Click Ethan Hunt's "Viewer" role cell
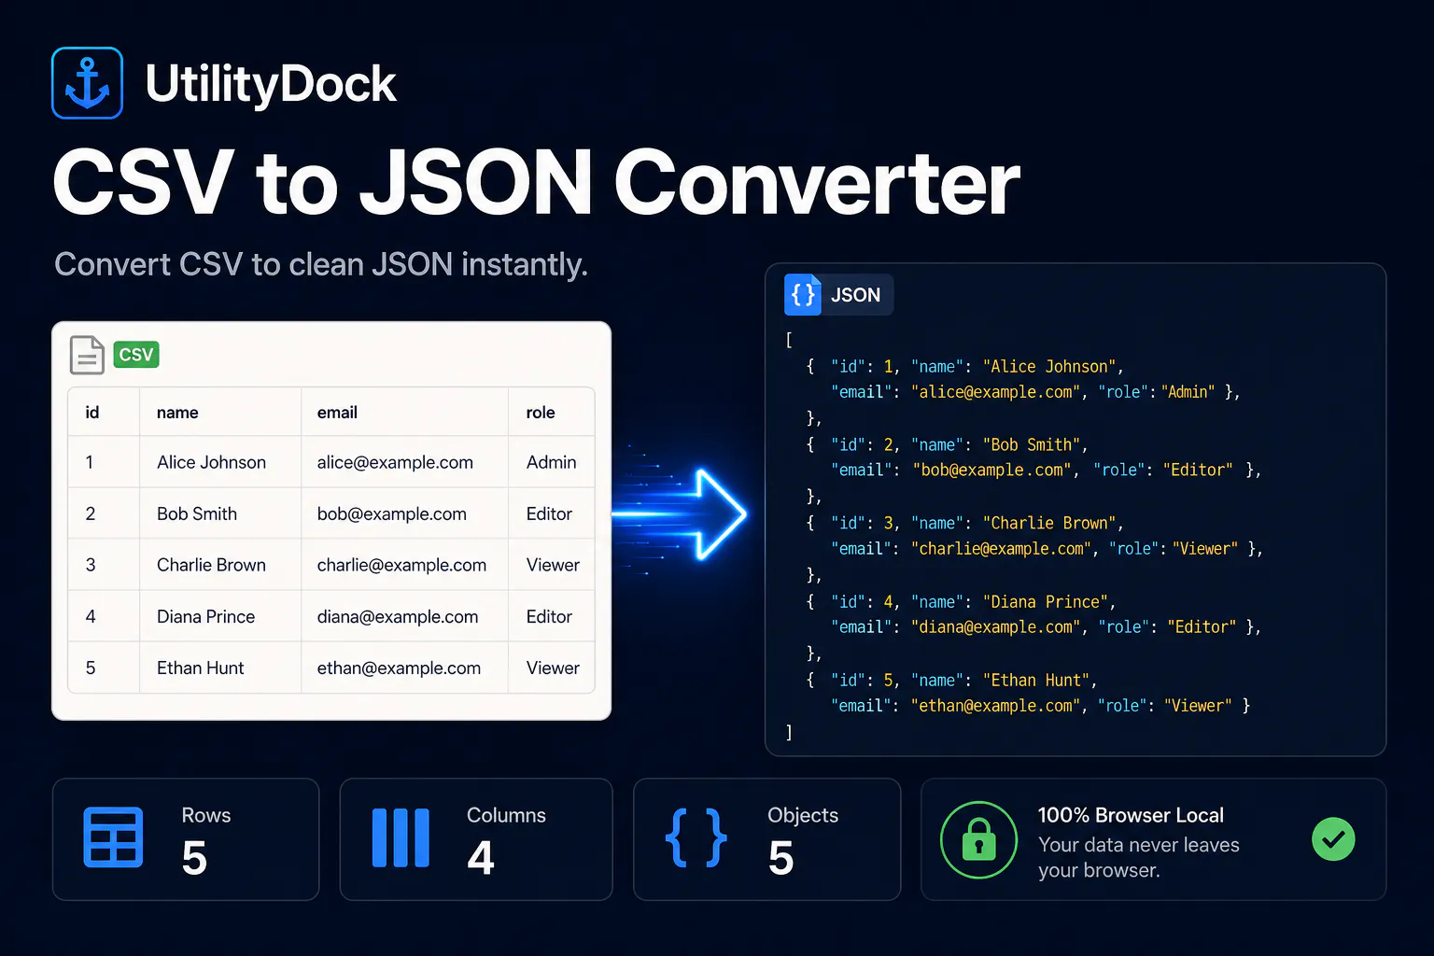This screenshot has height=956, width=1434. click(x=553, y=668)
